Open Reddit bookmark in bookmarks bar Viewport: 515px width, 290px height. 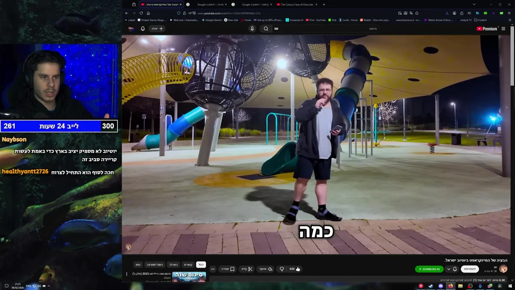click(375, 20)
